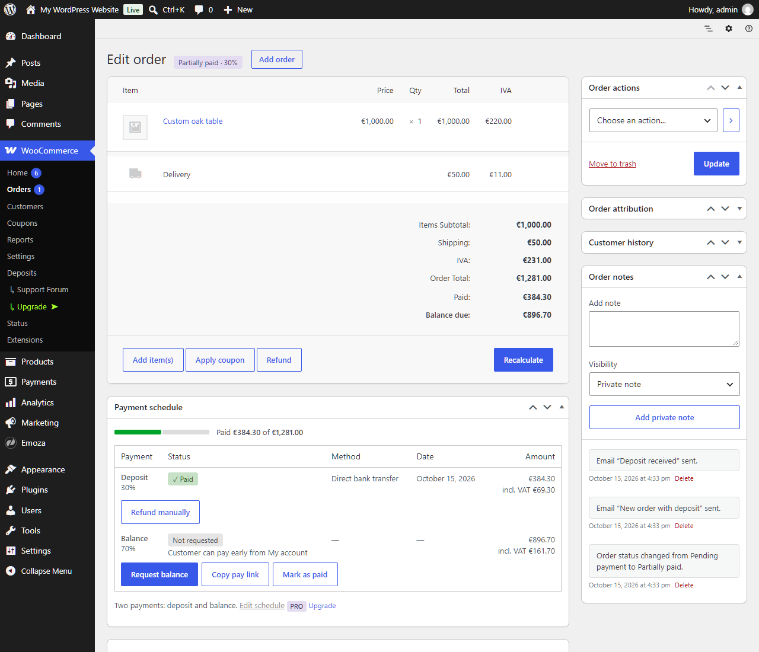The width and height of the screenshot is (759, 652).
Task: Click the Update order button
Action: tap(716, 164)
